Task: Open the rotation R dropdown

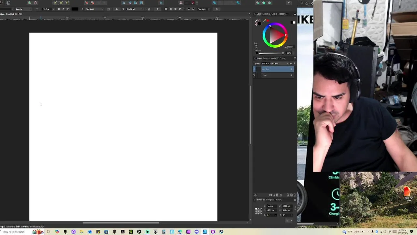Action: pyautogui.click(x=276, y=215)
